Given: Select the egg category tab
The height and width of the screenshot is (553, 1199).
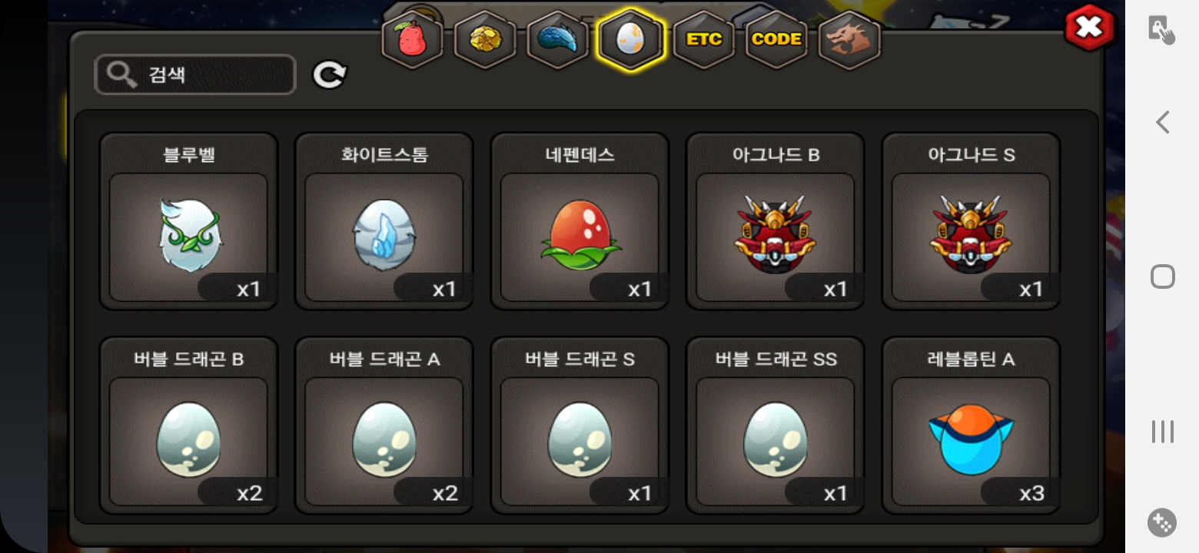Looking at the screenshot, I should tap(630, 39).
